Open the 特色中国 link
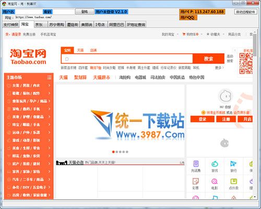Screen dimensions: 261x209 [x=197, y=77]
